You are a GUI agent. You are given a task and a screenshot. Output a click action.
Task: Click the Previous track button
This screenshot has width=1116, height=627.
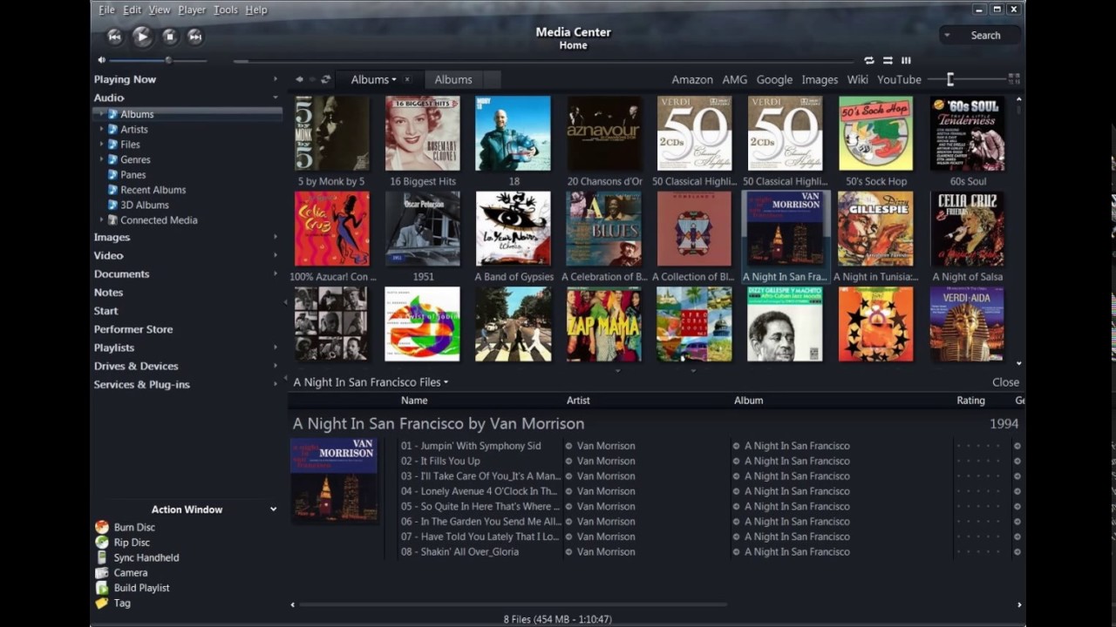(114, 36)
